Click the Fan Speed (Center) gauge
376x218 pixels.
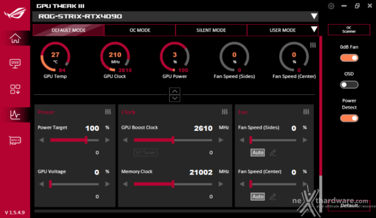point(294,57)
